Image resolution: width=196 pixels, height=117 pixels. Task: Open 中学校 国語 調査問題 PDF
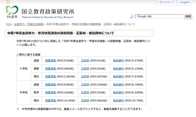tap(50, 85)
